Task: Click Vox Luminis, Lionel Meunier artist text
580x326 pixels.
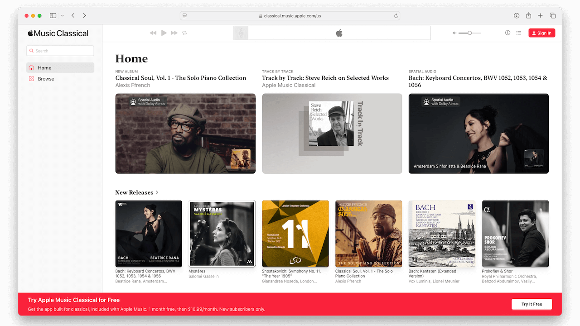Action: click(434, 281)
